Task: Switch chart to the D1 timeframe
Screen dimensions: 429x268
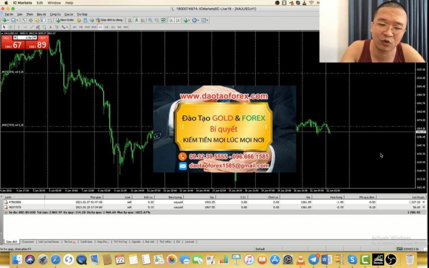Action: pyautogui.click(x=113, y=27)
